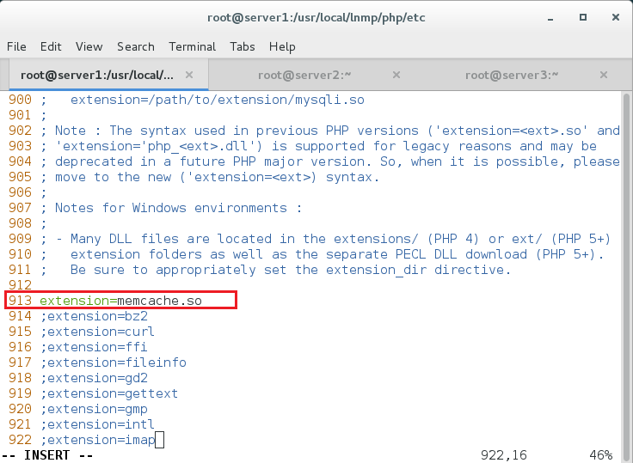Click the 'Be sure to appropriately set' line
Viewport: 633px width, 463px height.
click(x=291, y=270)
